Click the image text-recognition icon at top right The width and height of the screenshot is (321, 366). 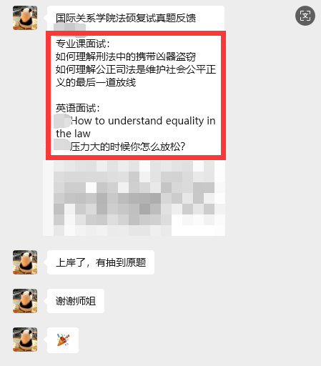[x=305, y=16]
